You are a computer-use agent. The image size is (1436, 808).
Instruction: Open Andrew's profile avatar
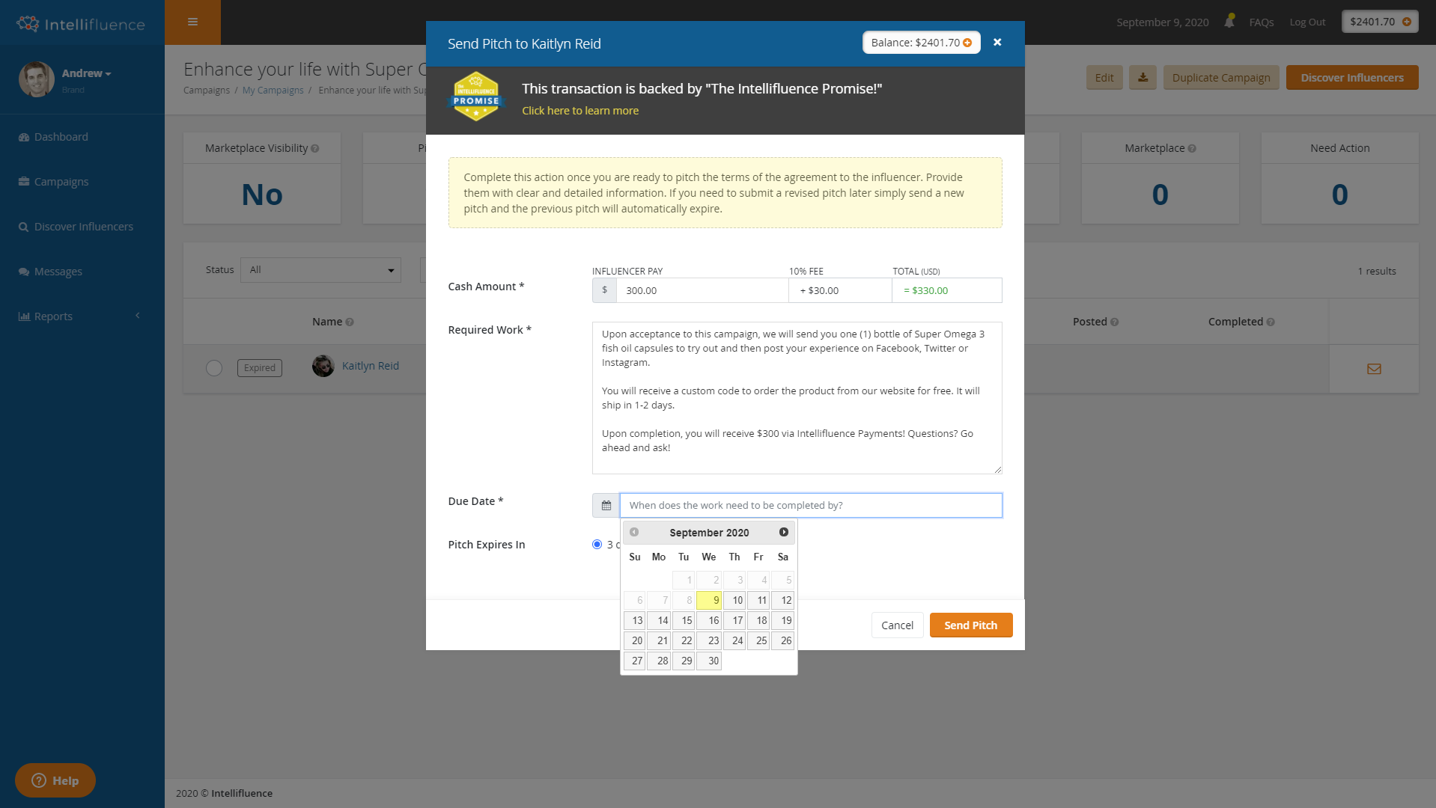(36, 79)
